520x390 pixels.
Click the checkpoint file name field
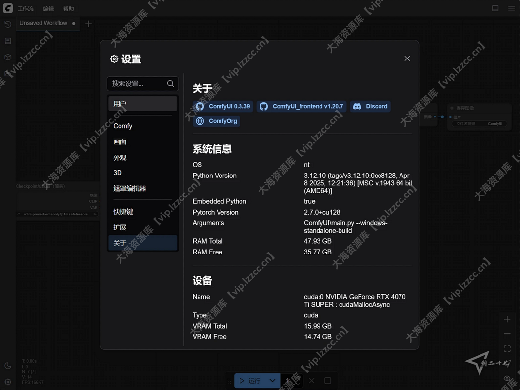point(57,214)
